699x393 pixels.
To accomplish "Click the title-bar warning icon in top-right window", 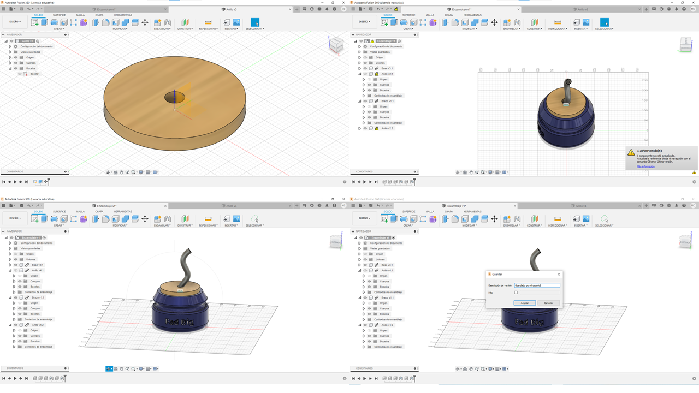I will pos(396,9).
